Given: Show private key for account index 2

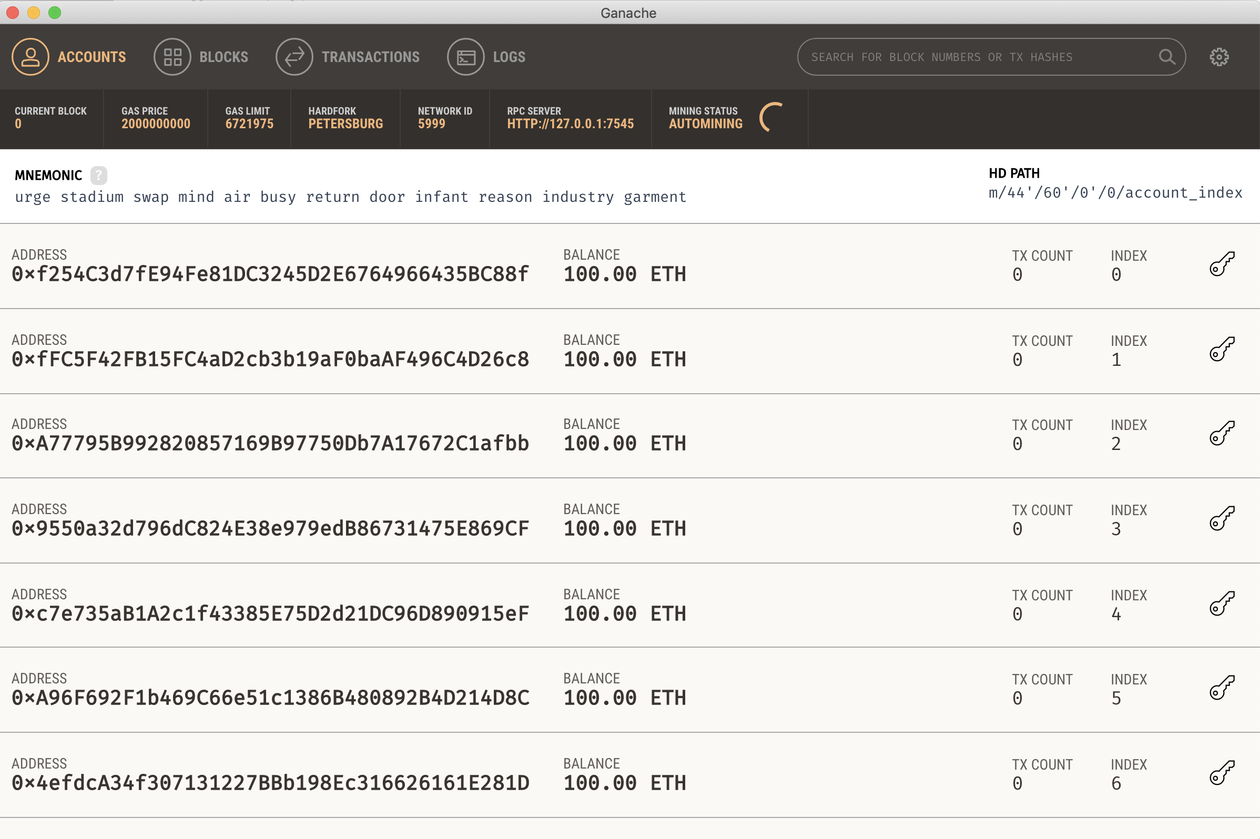Looking at the screenshot, I should 1222,433.
